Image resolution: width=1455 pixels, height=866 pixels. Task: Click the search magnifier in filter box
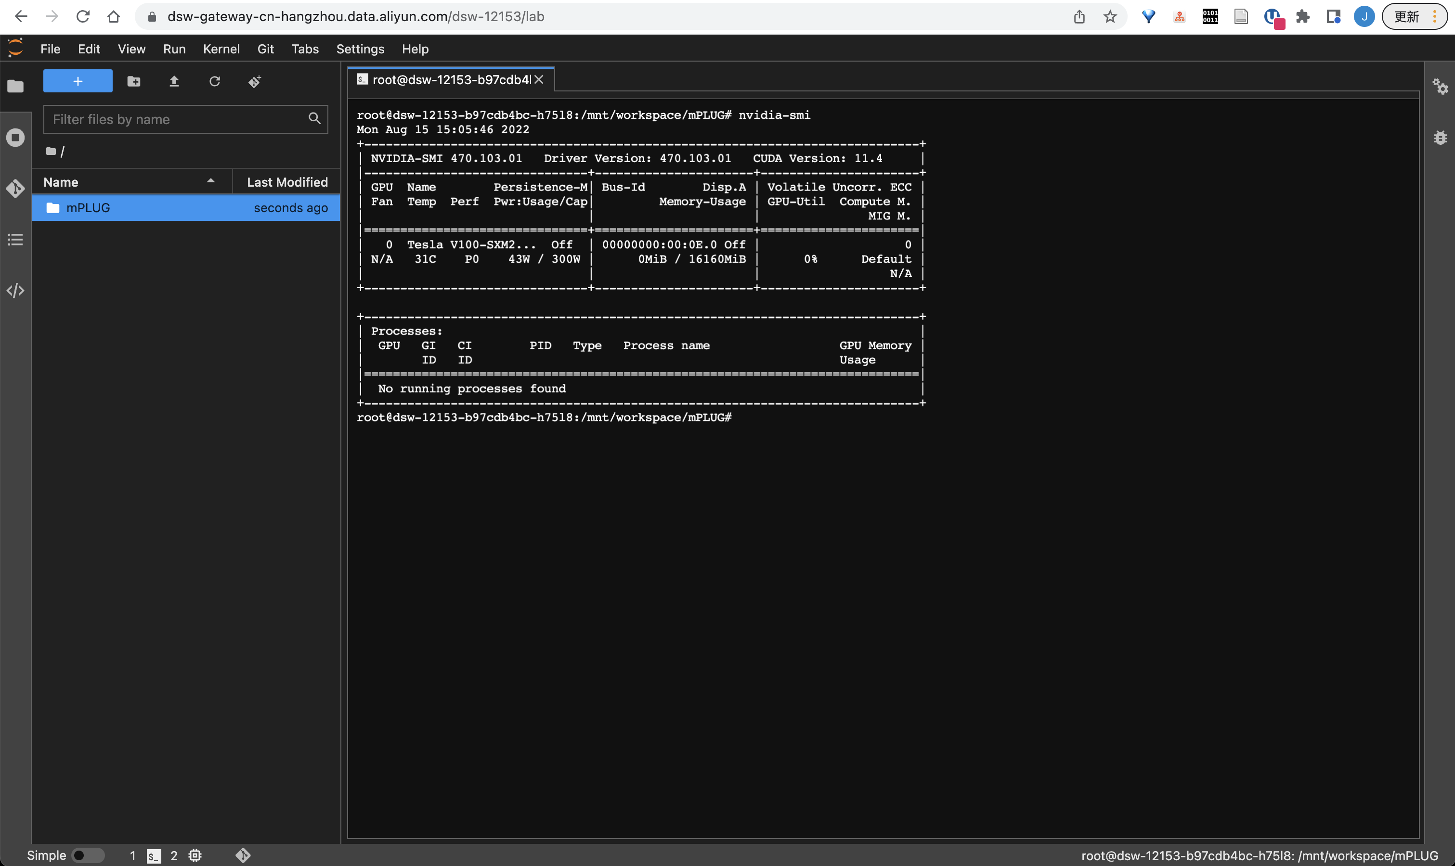314,118
